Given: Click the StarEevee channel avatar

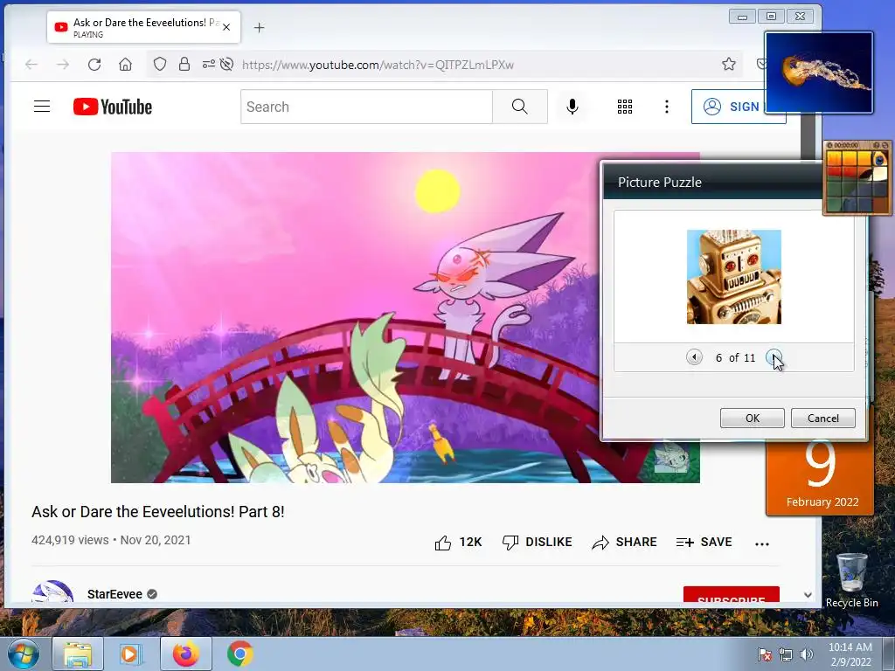Looking at the screenshot, I should point(52,591).
